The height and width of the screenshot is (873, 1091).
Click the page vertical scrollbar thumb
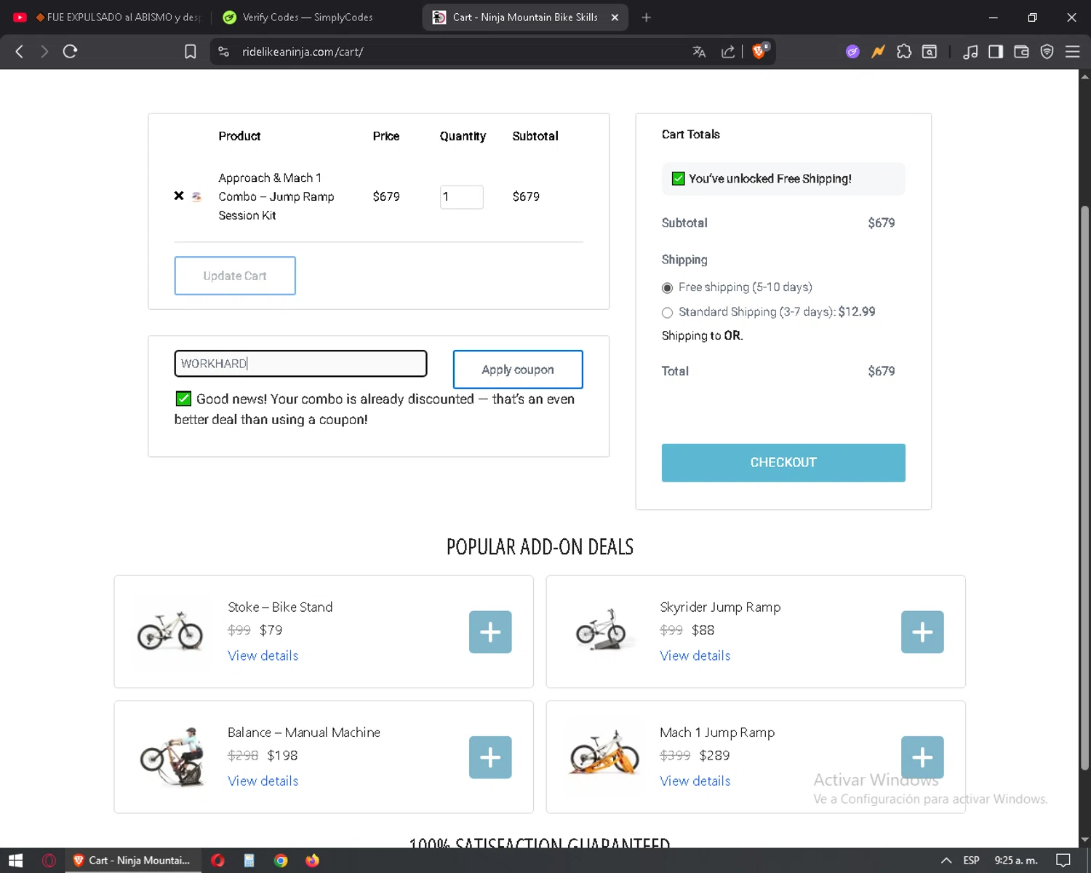pos(1084,487)
